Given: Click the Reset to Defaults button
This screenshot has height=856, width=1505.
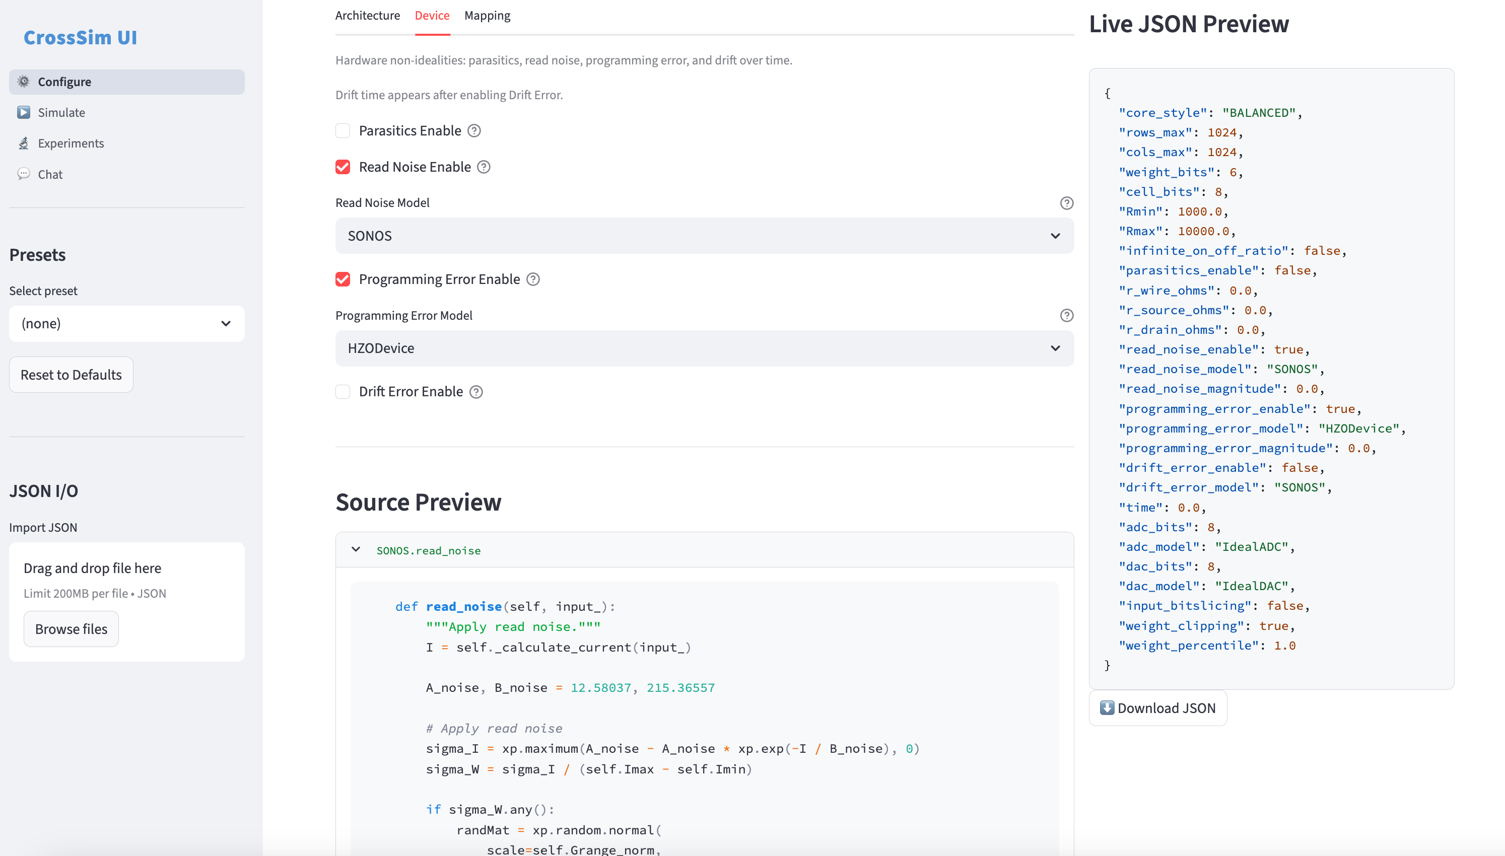Looking at the screenshot, I should (x=71, y=375).
